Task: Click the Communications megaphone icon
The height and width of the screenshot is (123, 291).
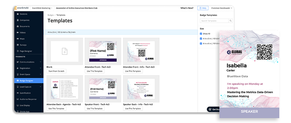Action: point(18,62)
